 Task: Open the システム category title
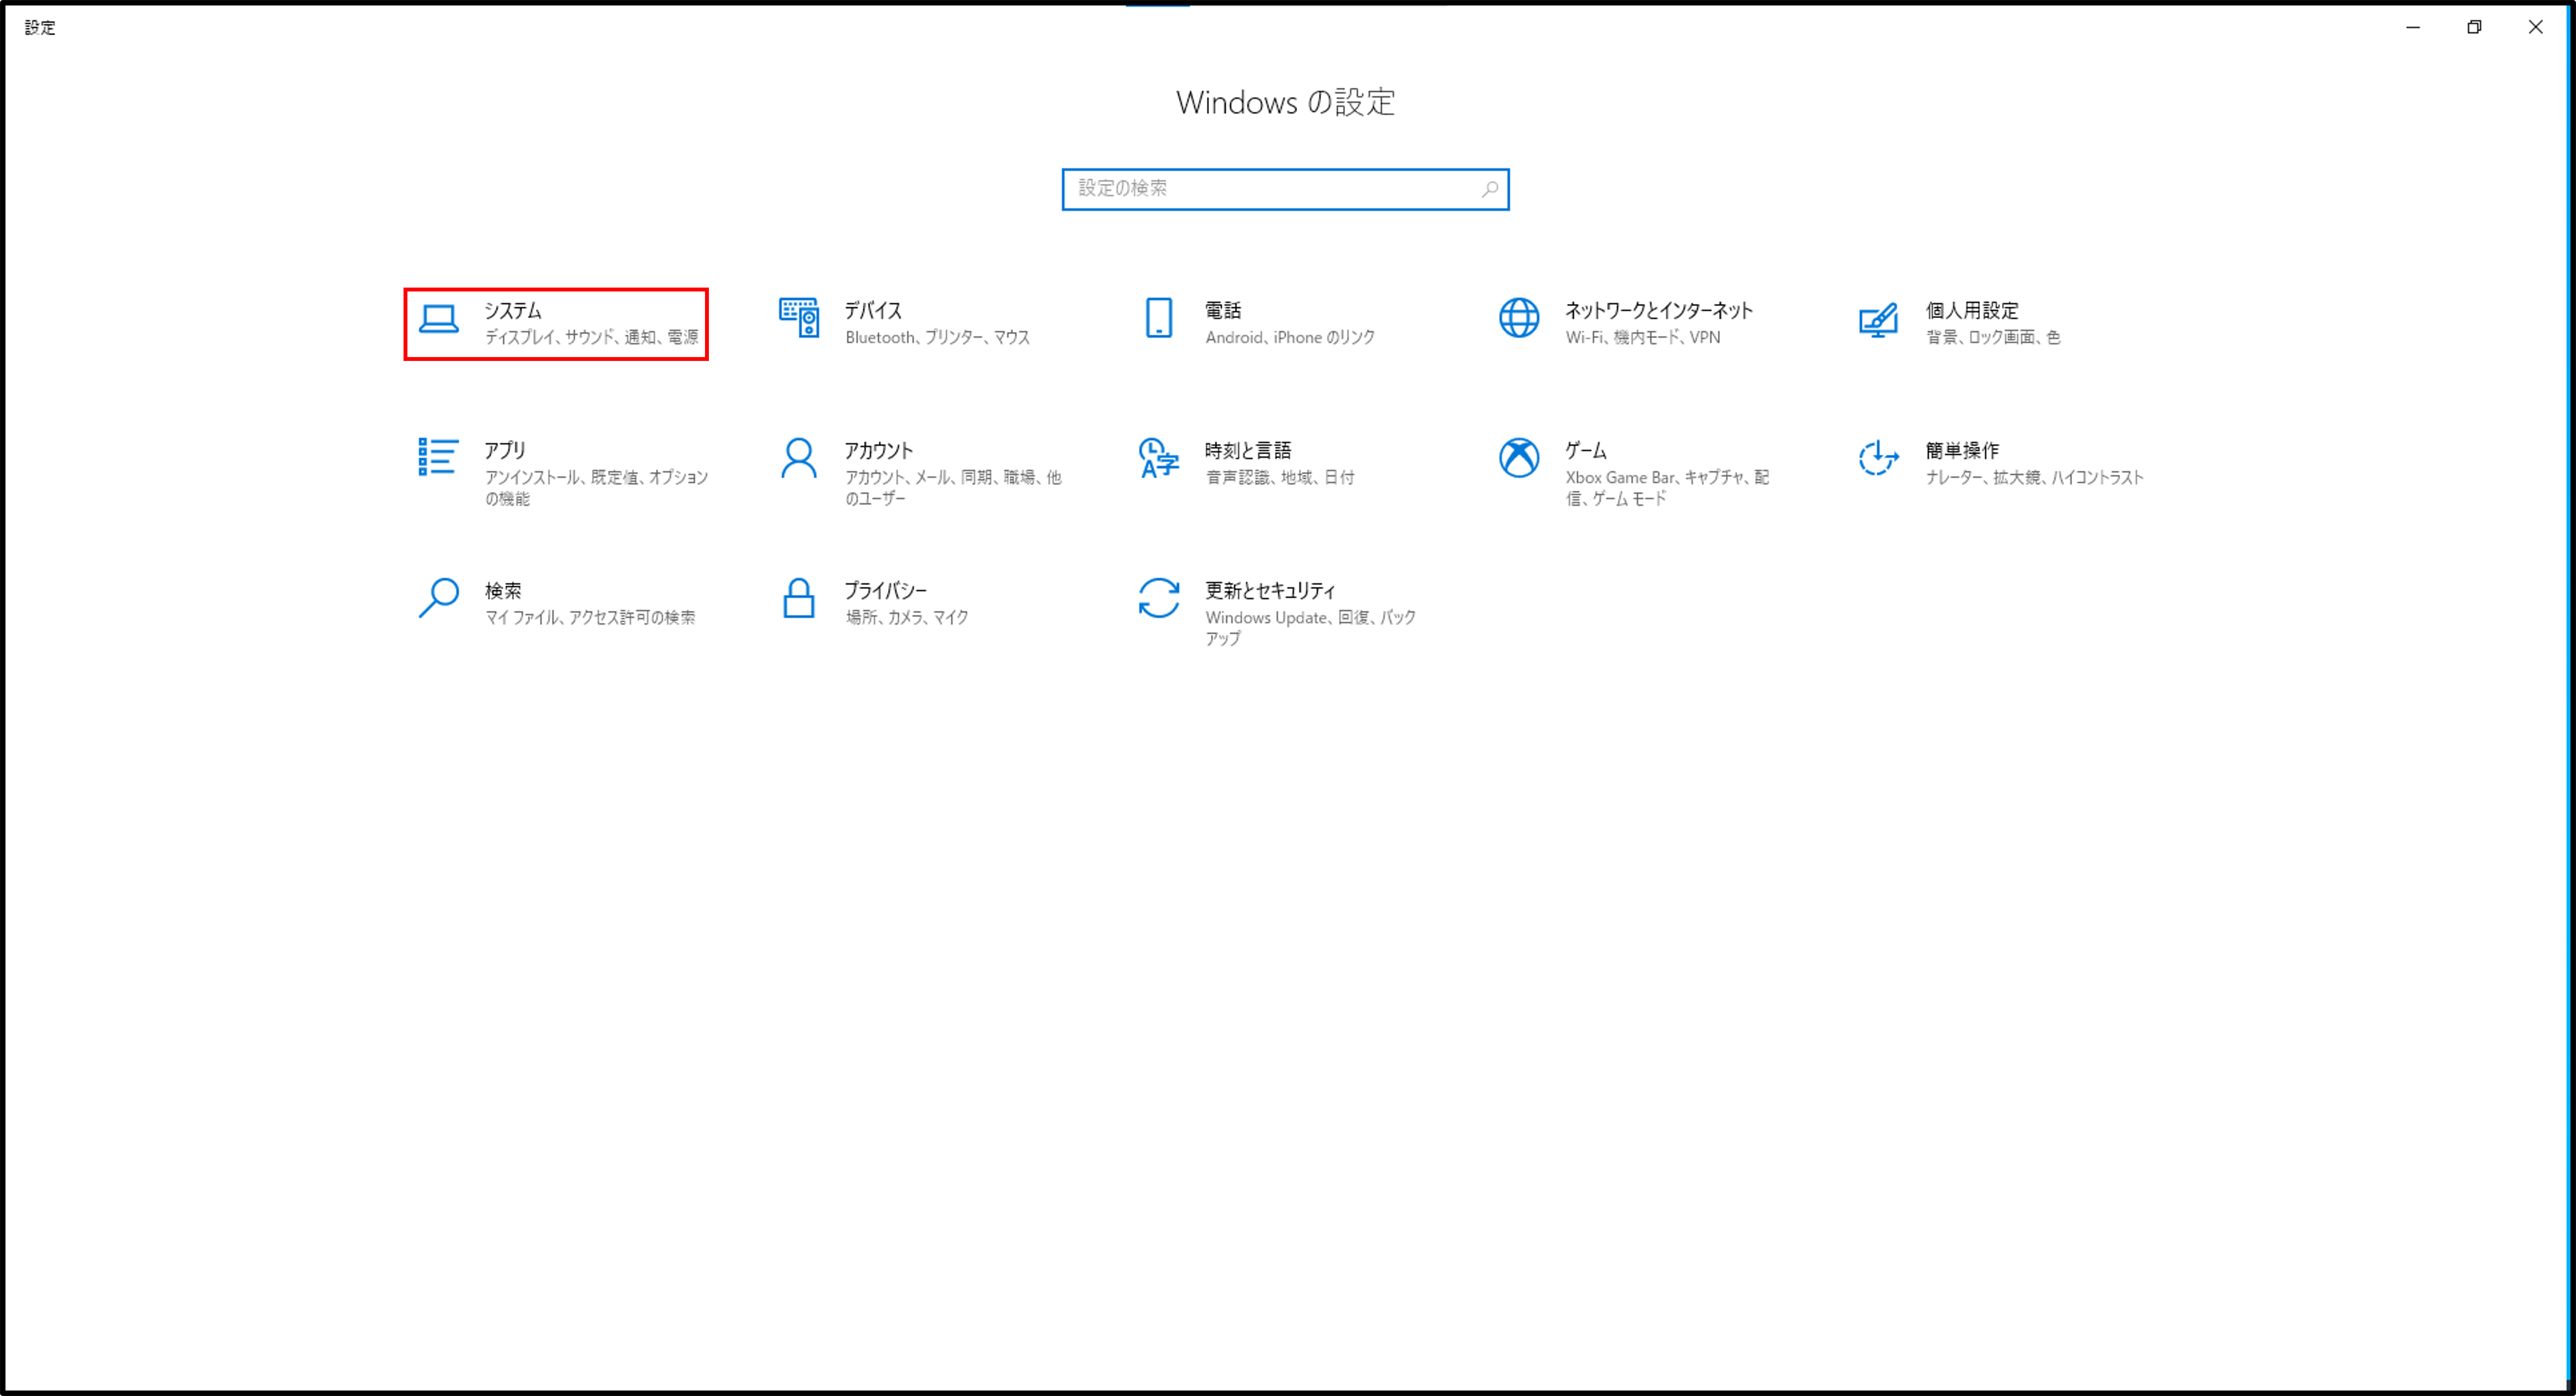513,310
